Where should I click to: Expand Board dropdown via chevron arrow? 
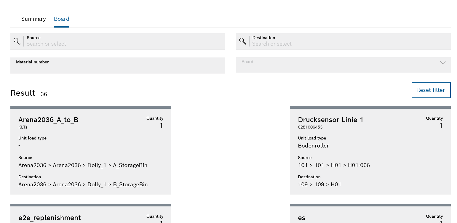click(443, 62)
